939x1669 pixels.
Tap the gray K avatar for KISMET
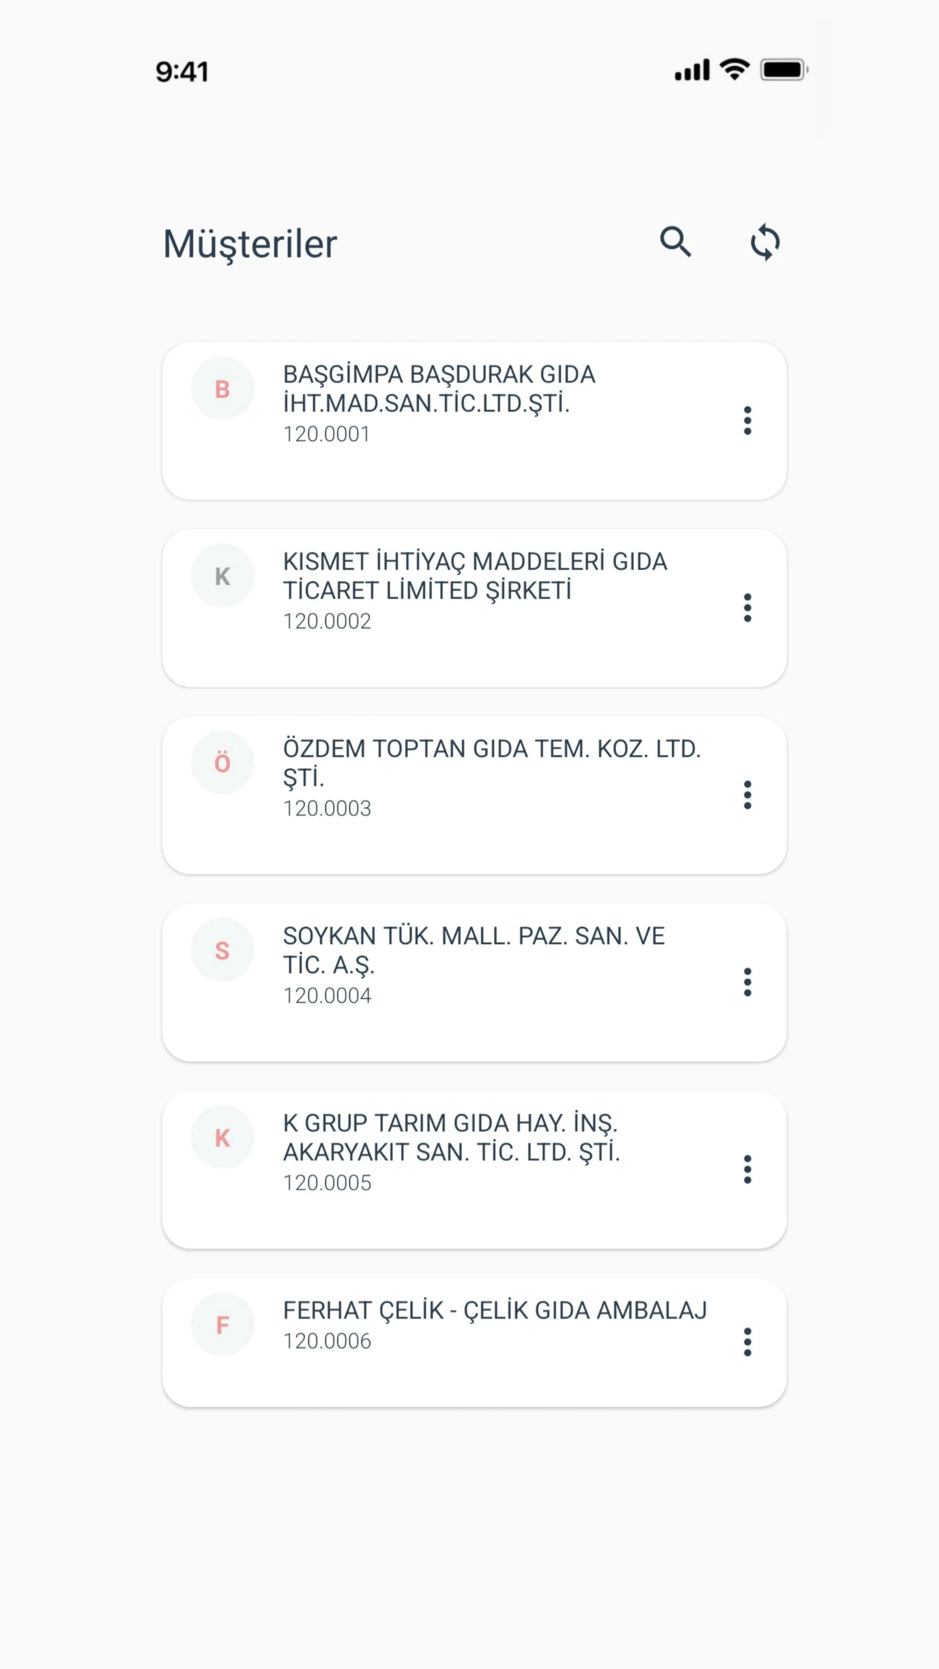[x=222, y=576]
